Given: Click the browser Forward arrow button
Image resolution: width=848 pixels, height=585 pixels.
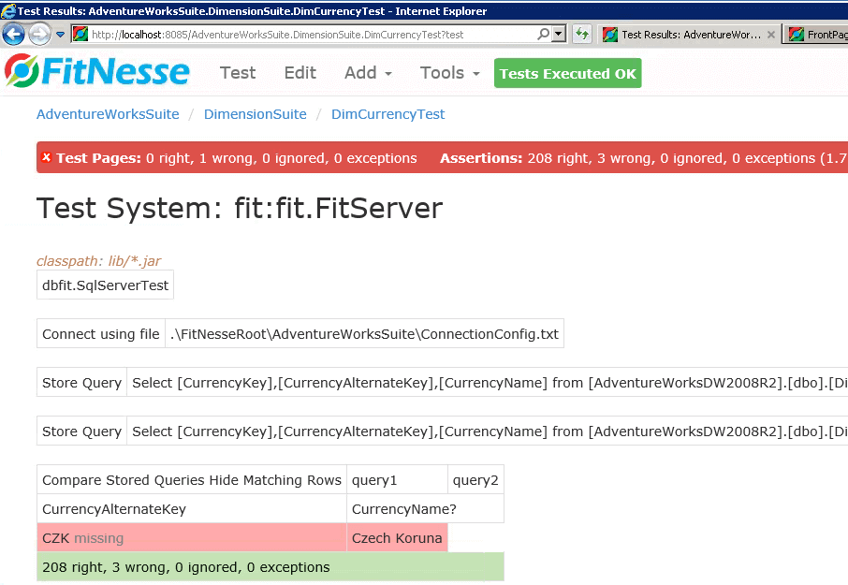Looking at the screenshot, I should 39,35.
